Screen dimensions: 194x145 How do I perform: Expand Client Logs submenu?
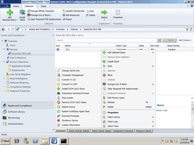[128, 122]
